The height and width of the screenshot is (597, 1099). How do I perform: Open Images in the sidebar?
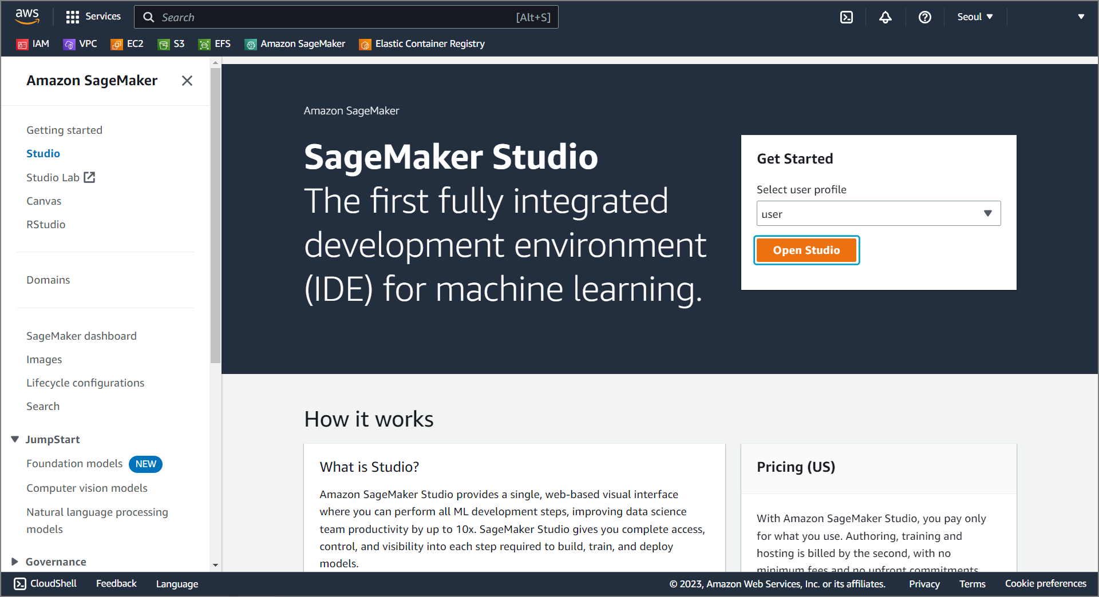44,359
